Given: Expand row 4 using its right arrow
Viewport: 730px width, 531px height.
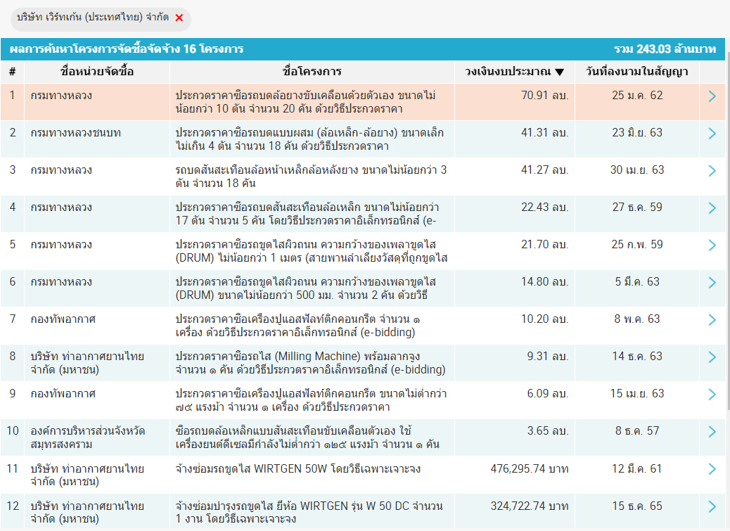Looking at the screenshot, I should point(712,208).
